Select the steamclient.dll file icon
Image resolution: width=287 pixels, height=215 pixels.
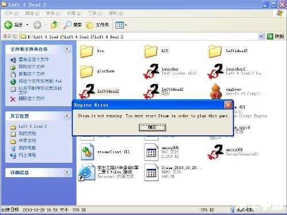pos(87,152)
